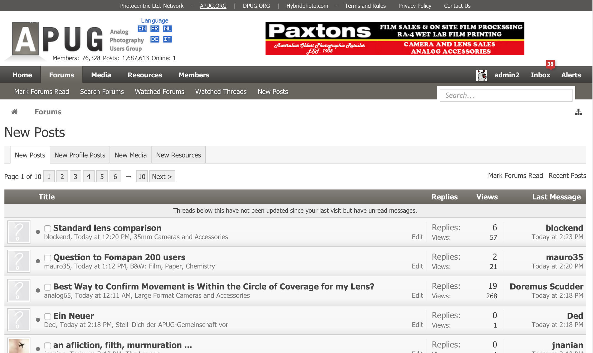Focus the Search input field
593x353 pixels.
pos(506,95)
